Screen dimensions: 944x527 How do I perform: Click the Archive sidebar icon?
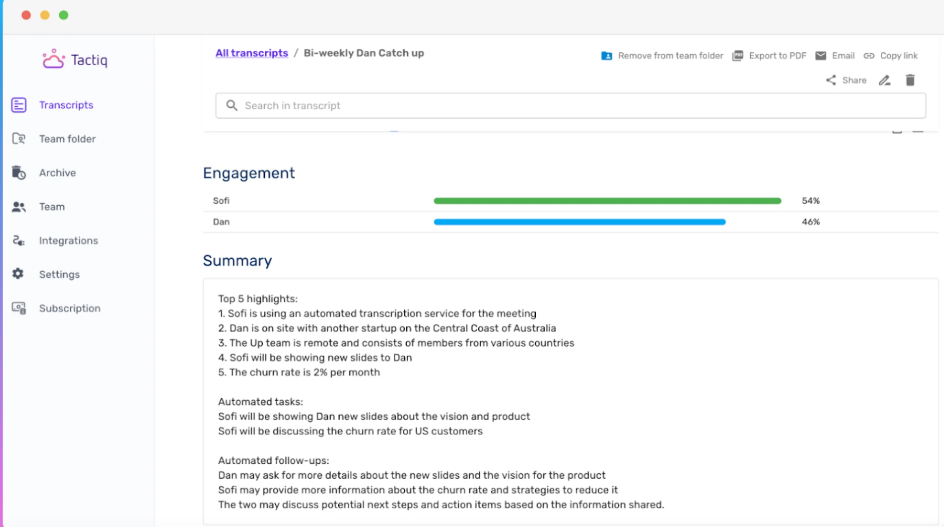19,173
